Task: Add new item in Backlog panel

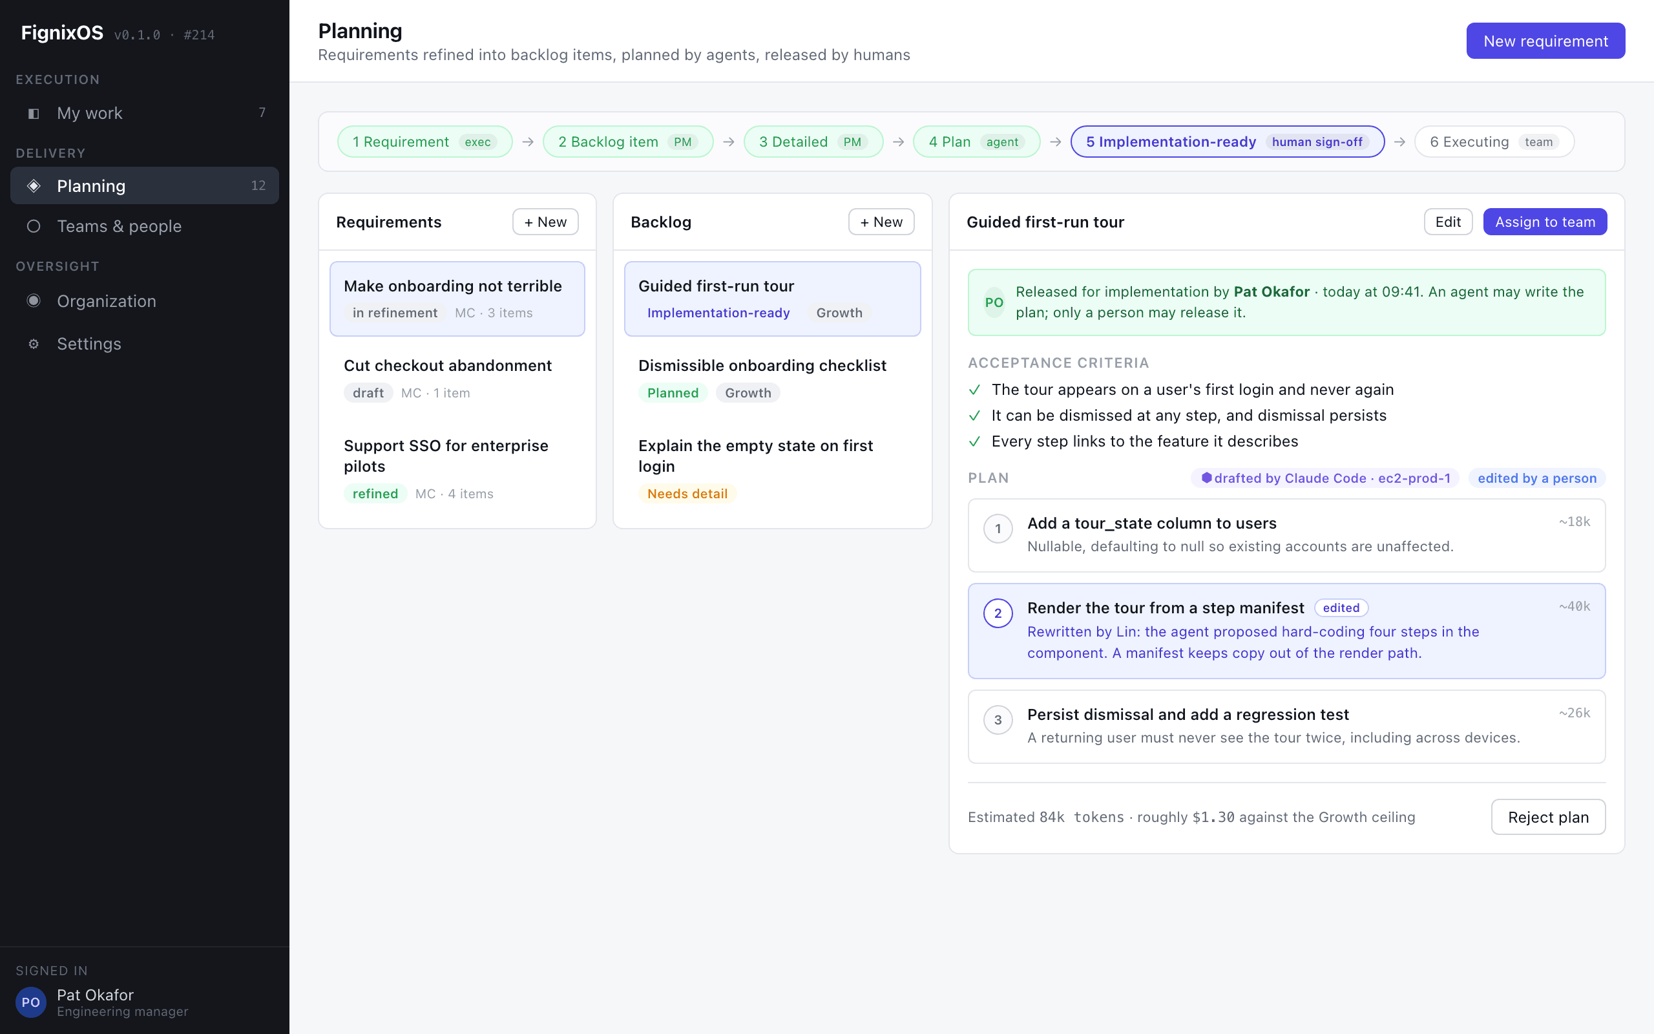Action: [881, 222]
